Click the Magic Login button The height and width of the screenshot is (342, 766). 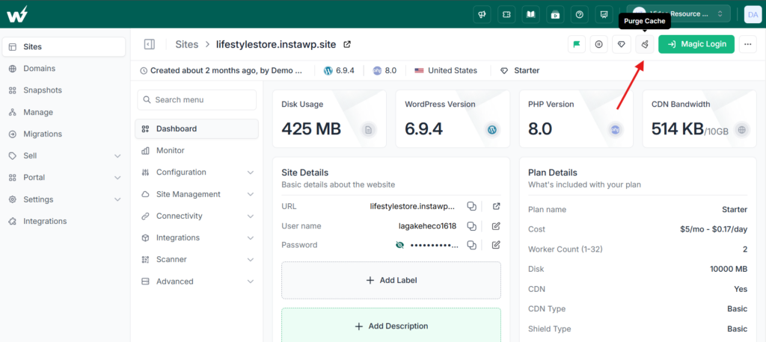696,44
